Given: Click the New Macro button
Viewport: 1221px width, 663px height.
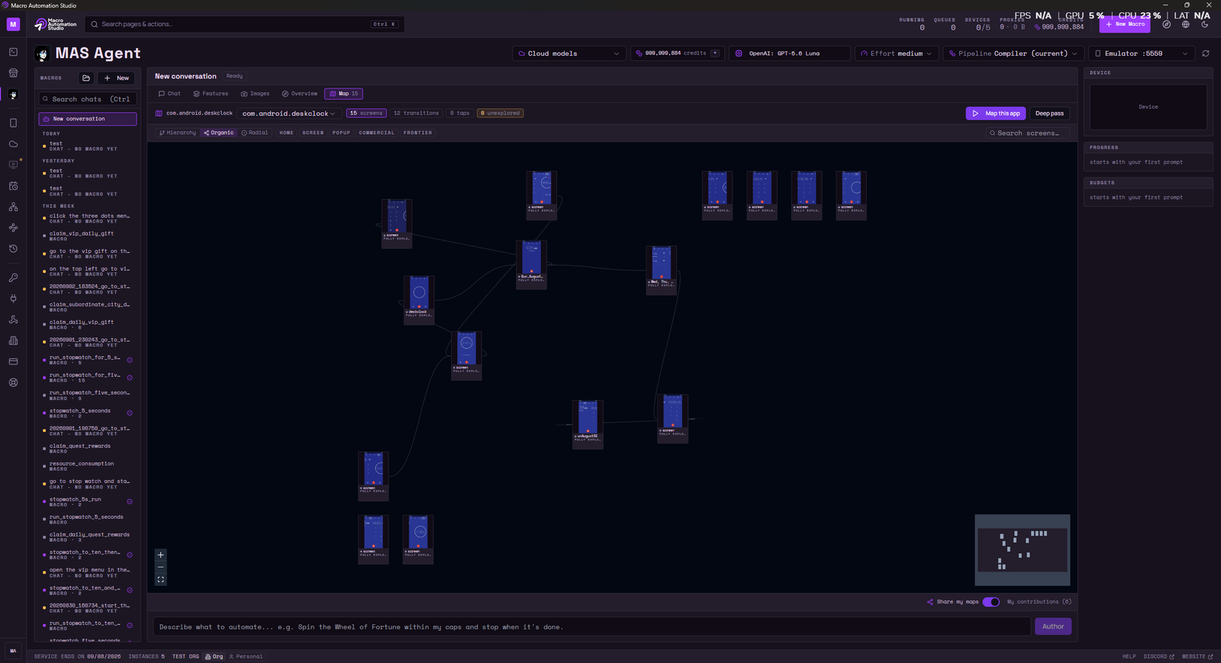Looking at the screenshot, I should (x=1125, y=24).
